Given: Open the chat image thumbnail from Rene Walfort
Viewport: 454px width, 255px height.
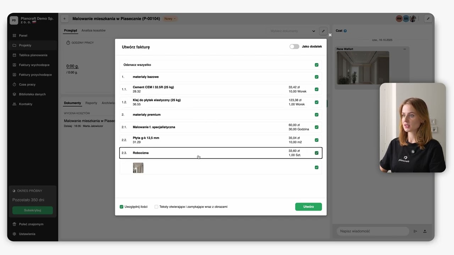Looking at the screenshot, I should point(362,68).
